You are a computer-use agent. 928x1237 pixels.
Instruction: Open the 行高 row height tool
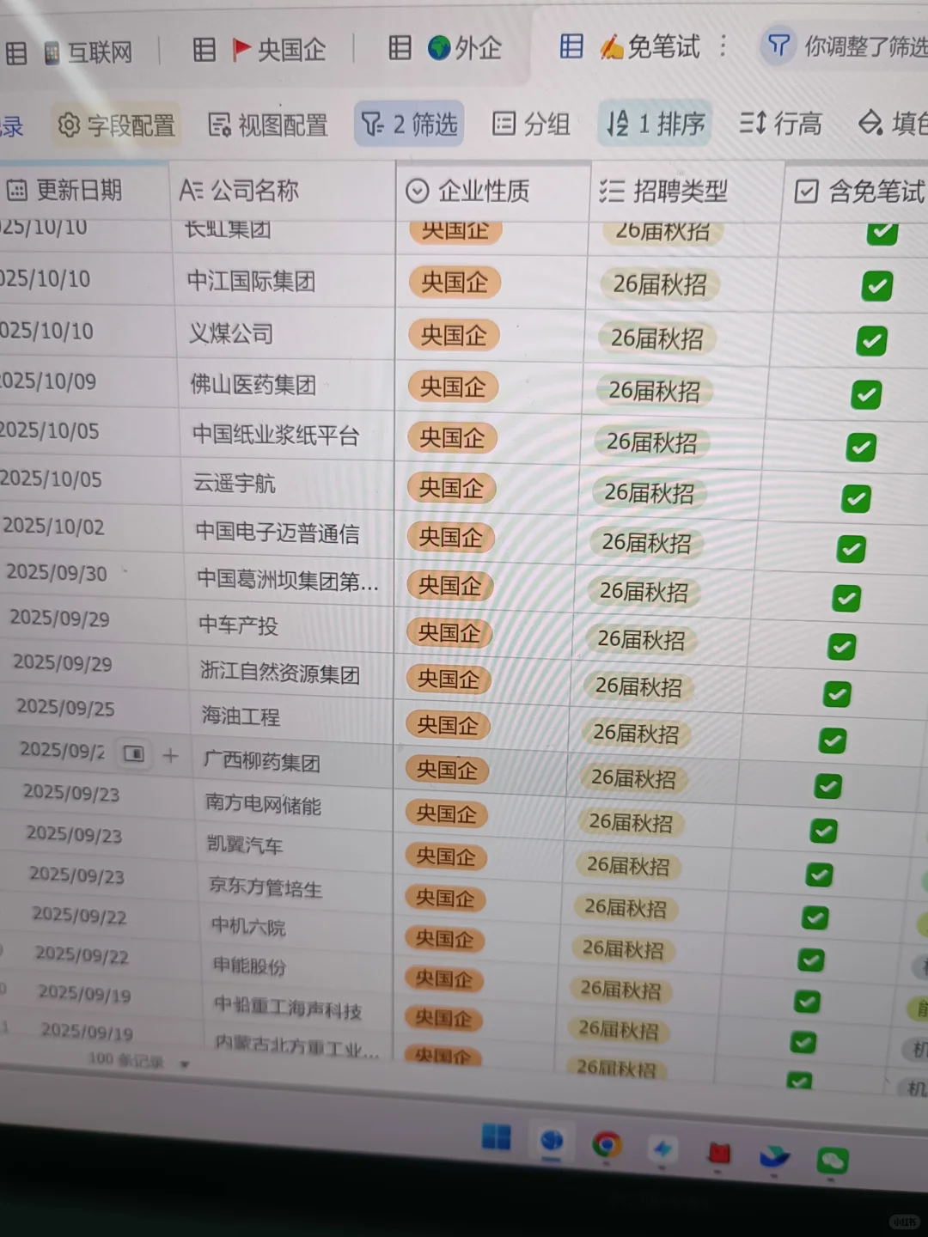(x=780, y=124)
